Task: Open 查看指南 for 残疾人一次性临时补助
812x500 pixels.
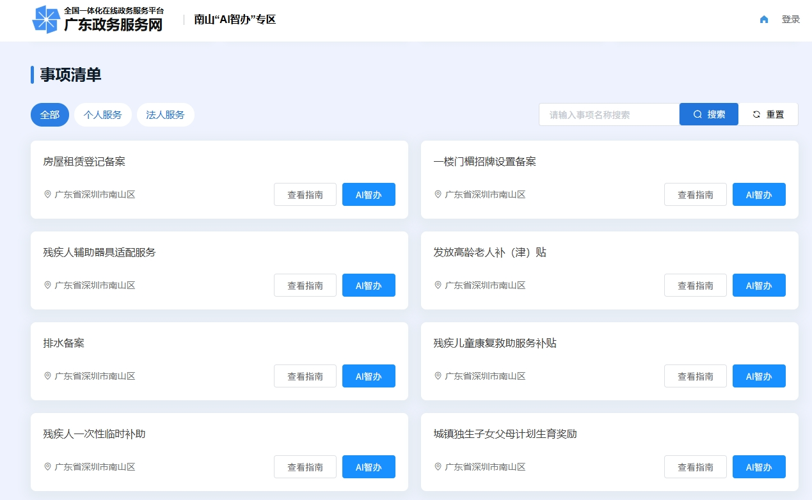Action: (305, 467)
